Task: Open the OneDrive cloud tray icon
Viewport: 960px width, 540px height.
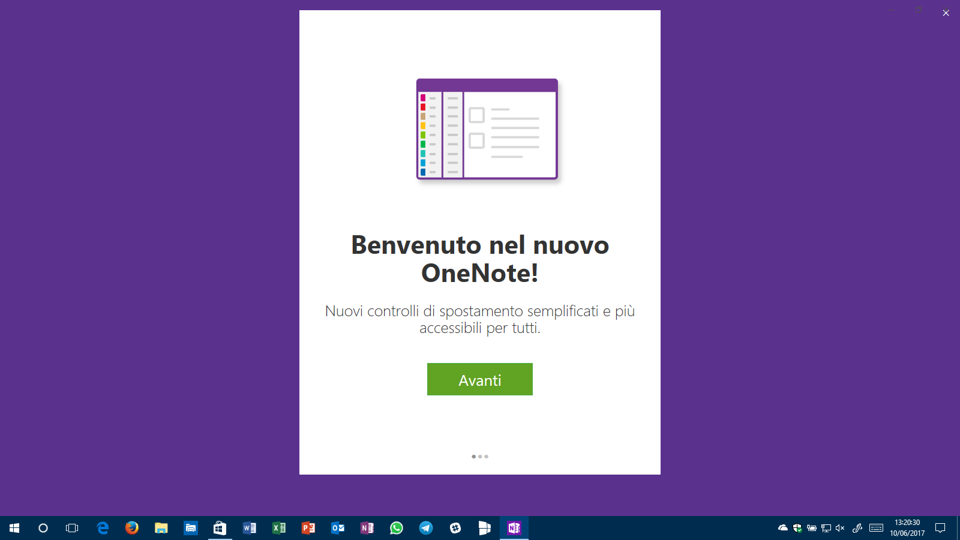Action: pyautogui.click(x=783, y=528)
